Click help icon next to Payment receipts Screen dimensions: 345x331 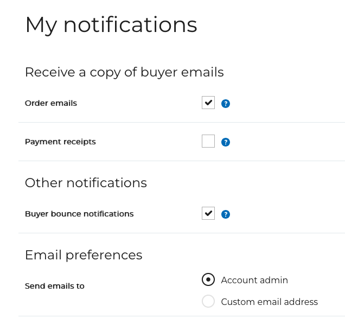(x=226, y=142)
